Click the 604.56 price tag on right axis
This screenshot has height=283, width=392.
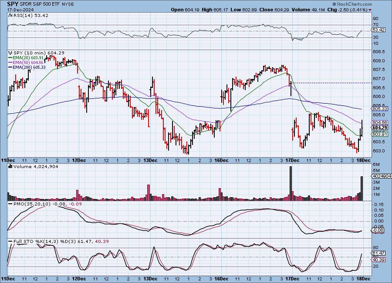380,122
